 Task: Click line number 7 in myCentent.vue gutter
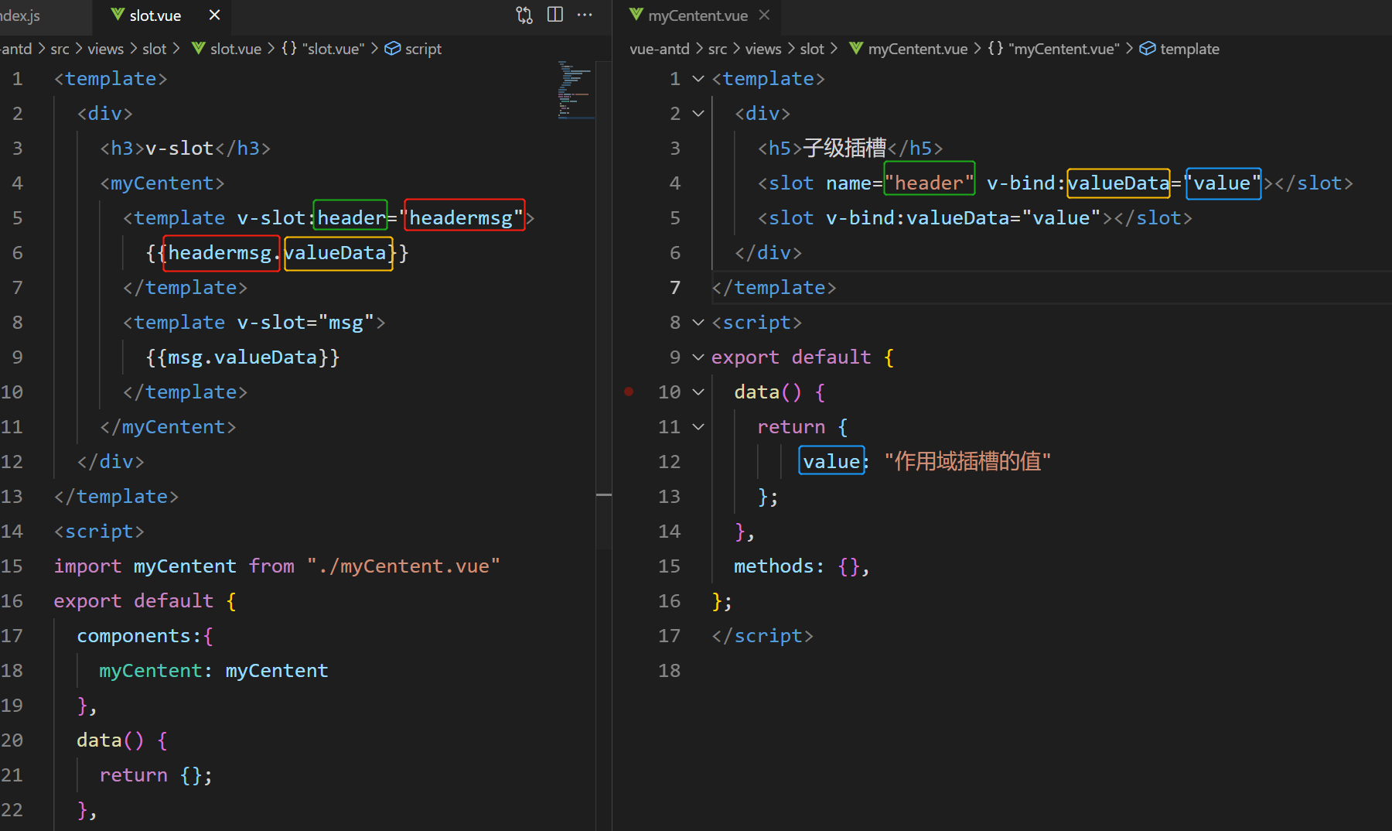click(x=675, y=288)
